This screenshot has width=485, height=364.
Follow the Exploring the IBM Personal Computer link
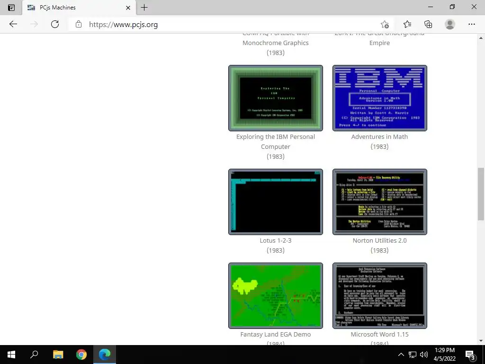click(276, 141)
